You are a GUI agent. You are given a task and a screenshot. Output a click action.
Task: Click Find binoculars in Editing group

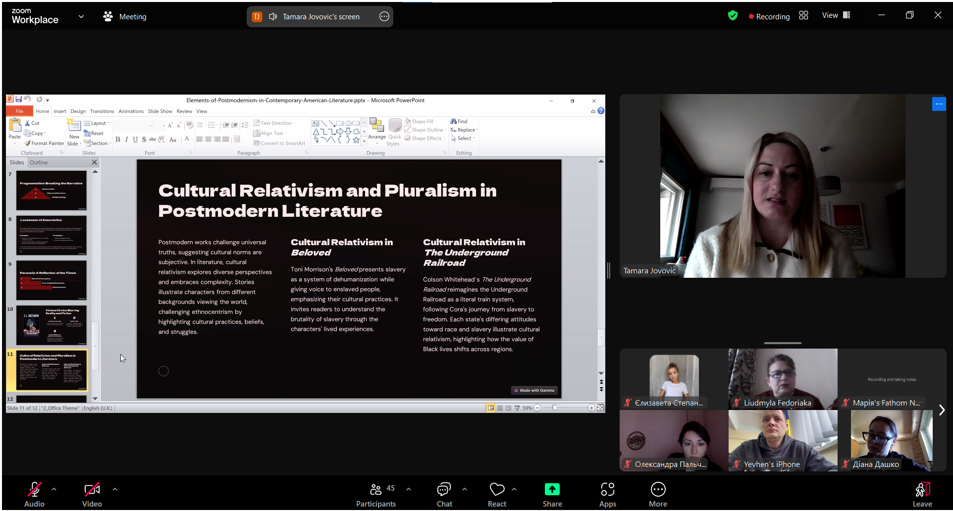(x=459, y=121)
